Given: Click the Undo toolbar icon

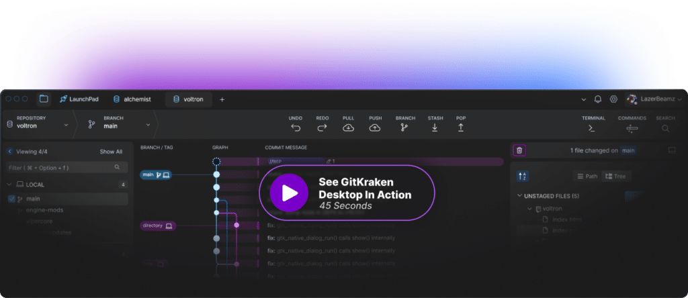Looking at the screenshot, I should click(x=296, y=128).
